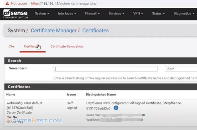Switch to the CAs tab
This screenshot has height=130, width=197.
pos(12,46)
